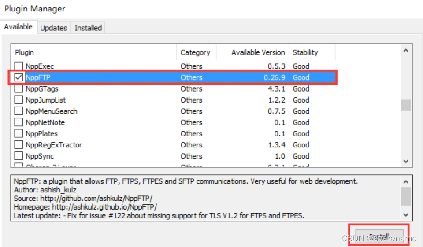Screen dimensions: 423x247
Task: Select the NppNetNote plugin name
Action: pyautogui.click(x=45, y=123)
